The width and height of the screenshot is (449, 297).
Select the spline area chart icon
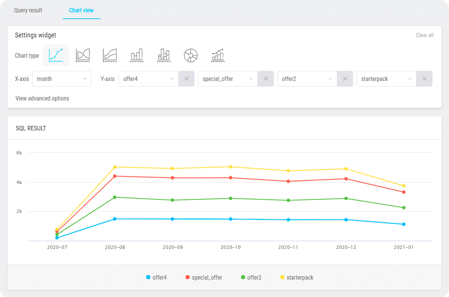pyautogui.click(x=83, y=56)
